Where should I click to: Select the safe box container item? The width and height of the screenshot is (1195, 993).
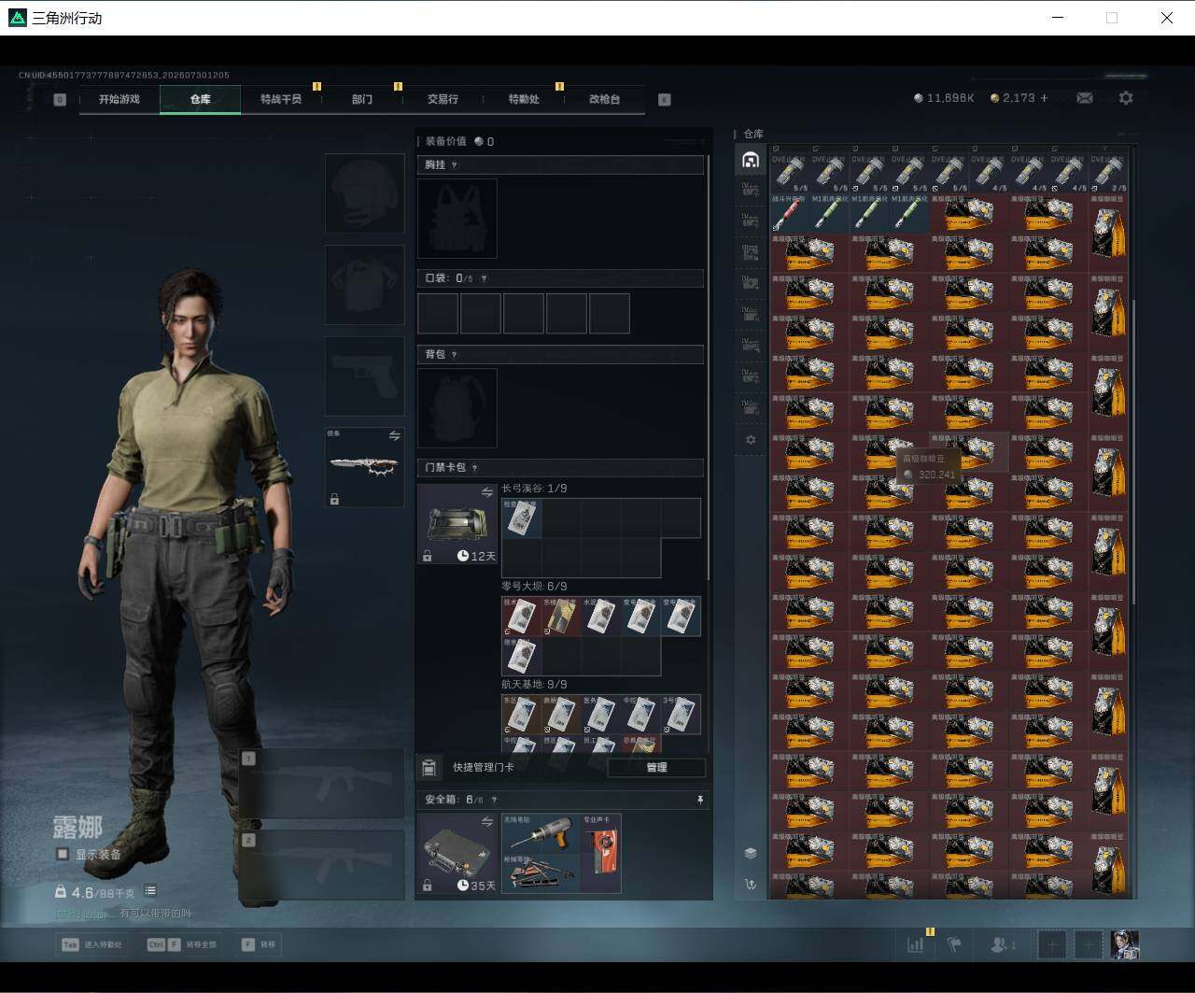(457, 854)
